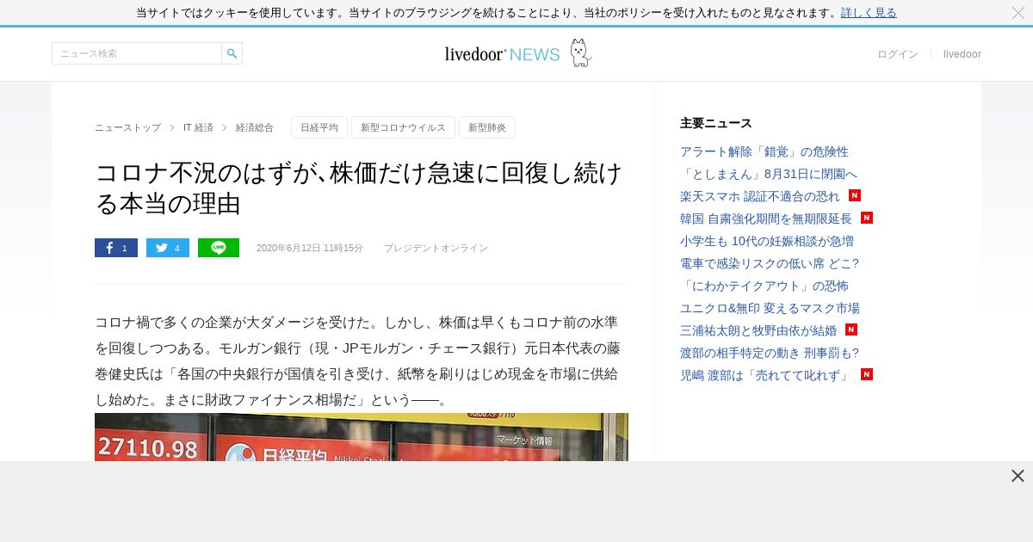
Task: Open ユニクロ&無印 変えるマスク市場 headline
Action: (x=770, y=308)
